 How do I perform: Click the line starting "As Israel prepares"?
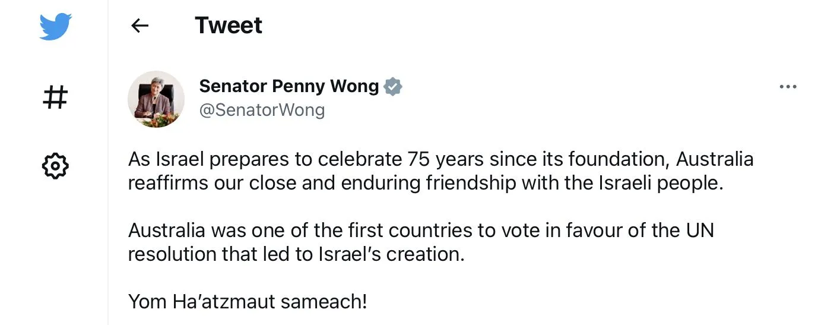pos(440,159)
